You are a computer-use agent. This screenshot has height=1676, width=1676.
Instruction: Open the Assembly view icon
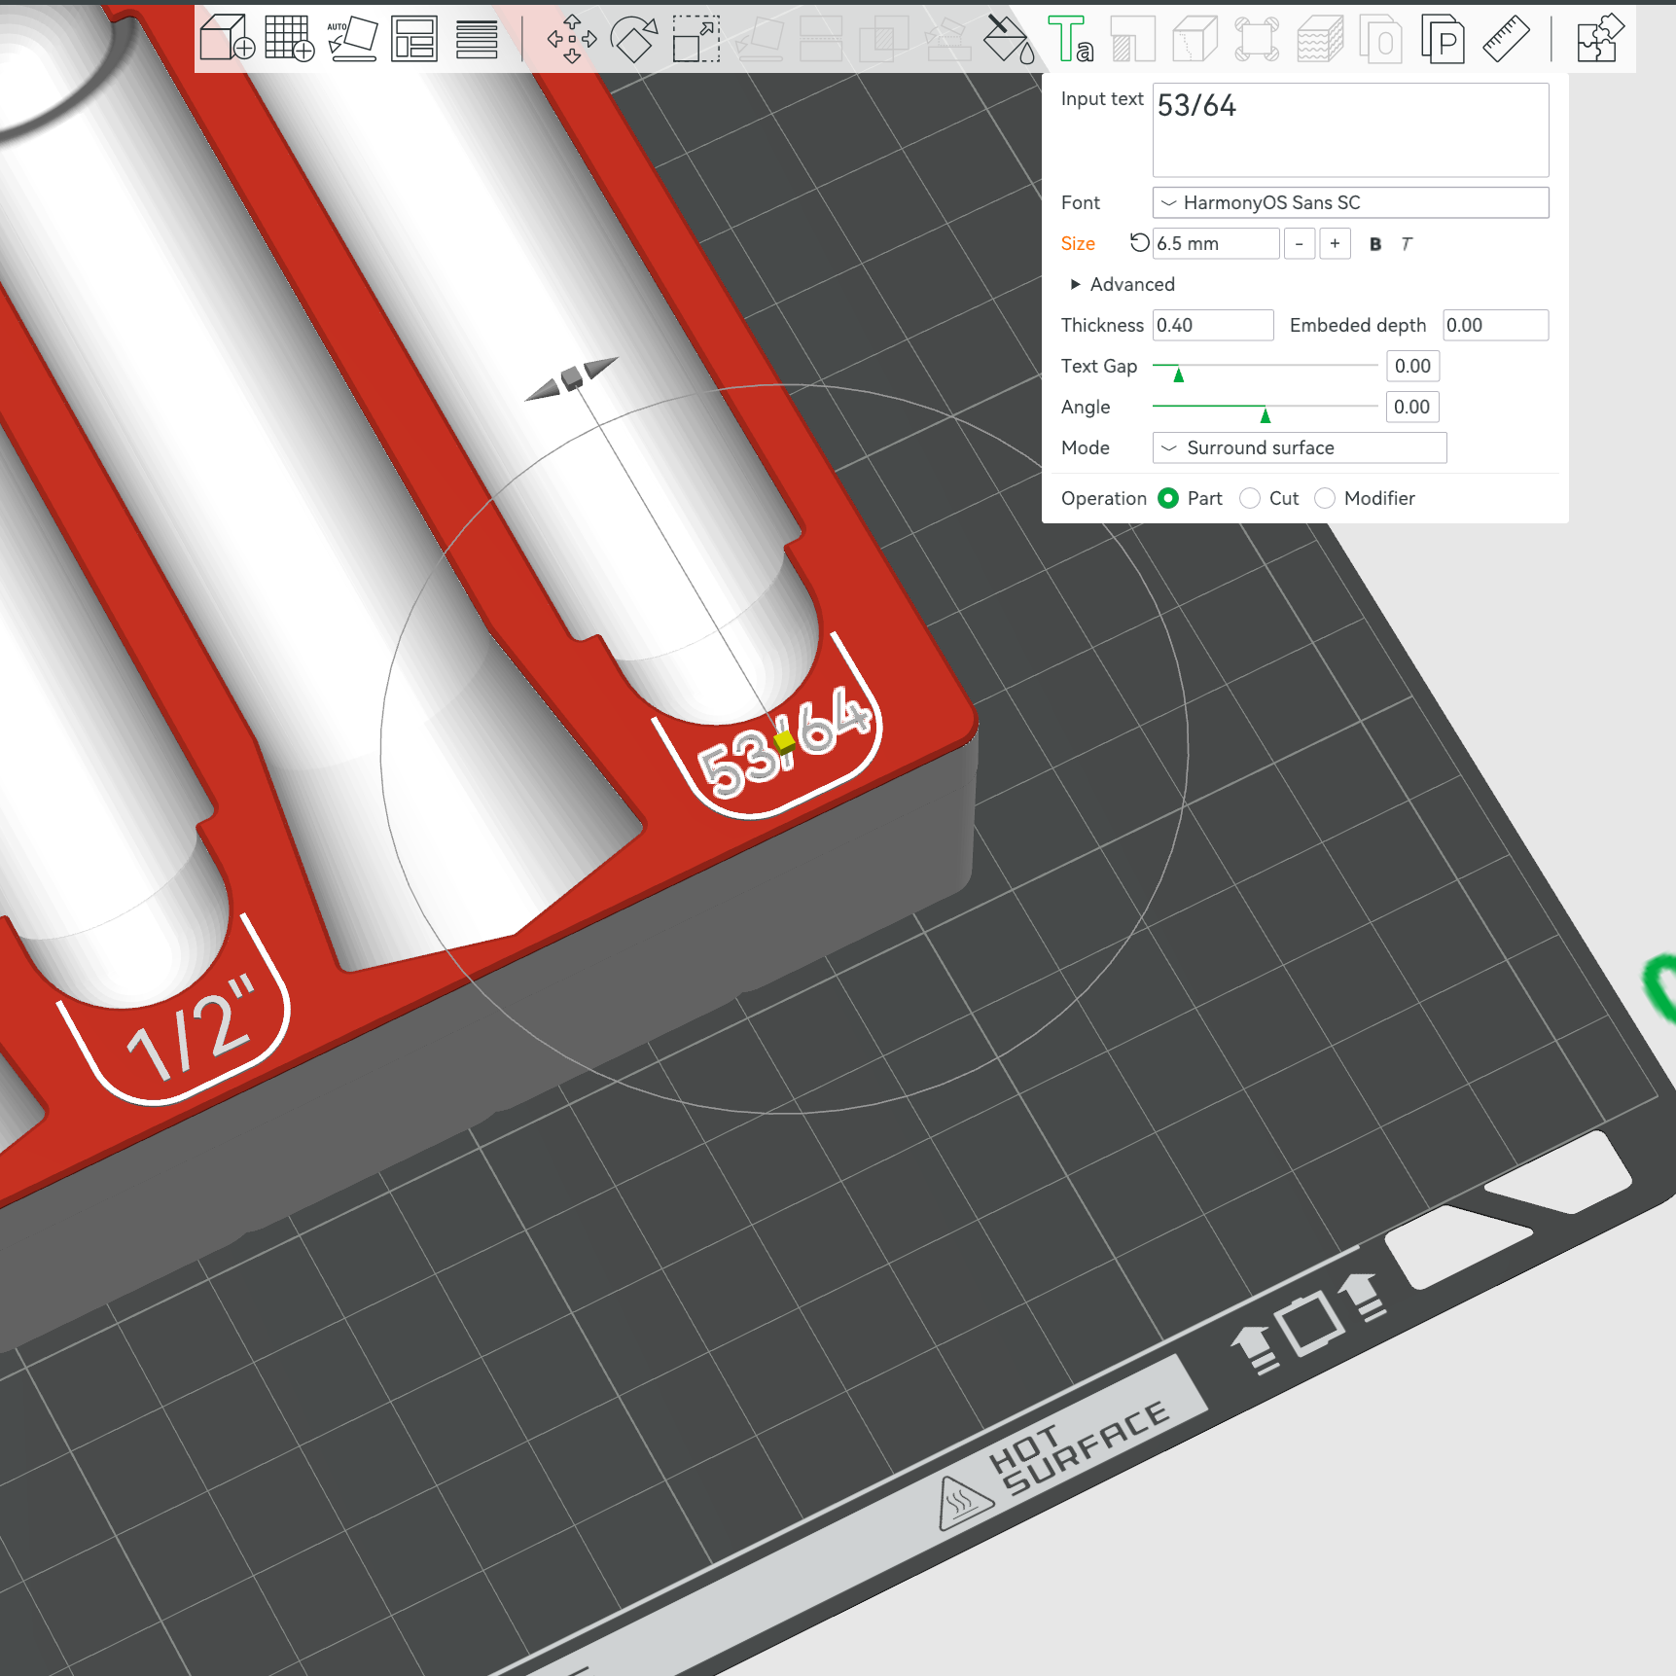(x=1598, y=39)
